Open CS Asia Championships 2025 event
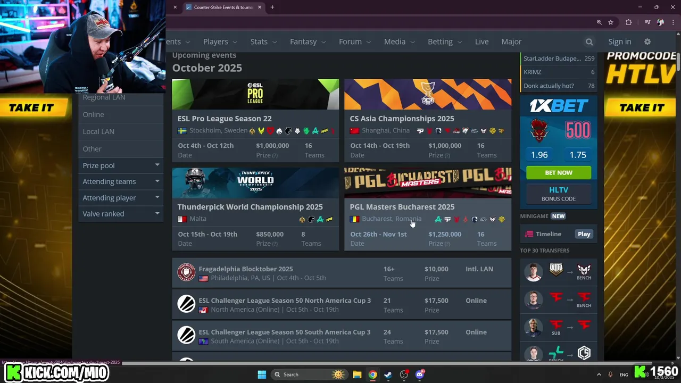This screenshot has width=681, height=383. tap(402, 119)
